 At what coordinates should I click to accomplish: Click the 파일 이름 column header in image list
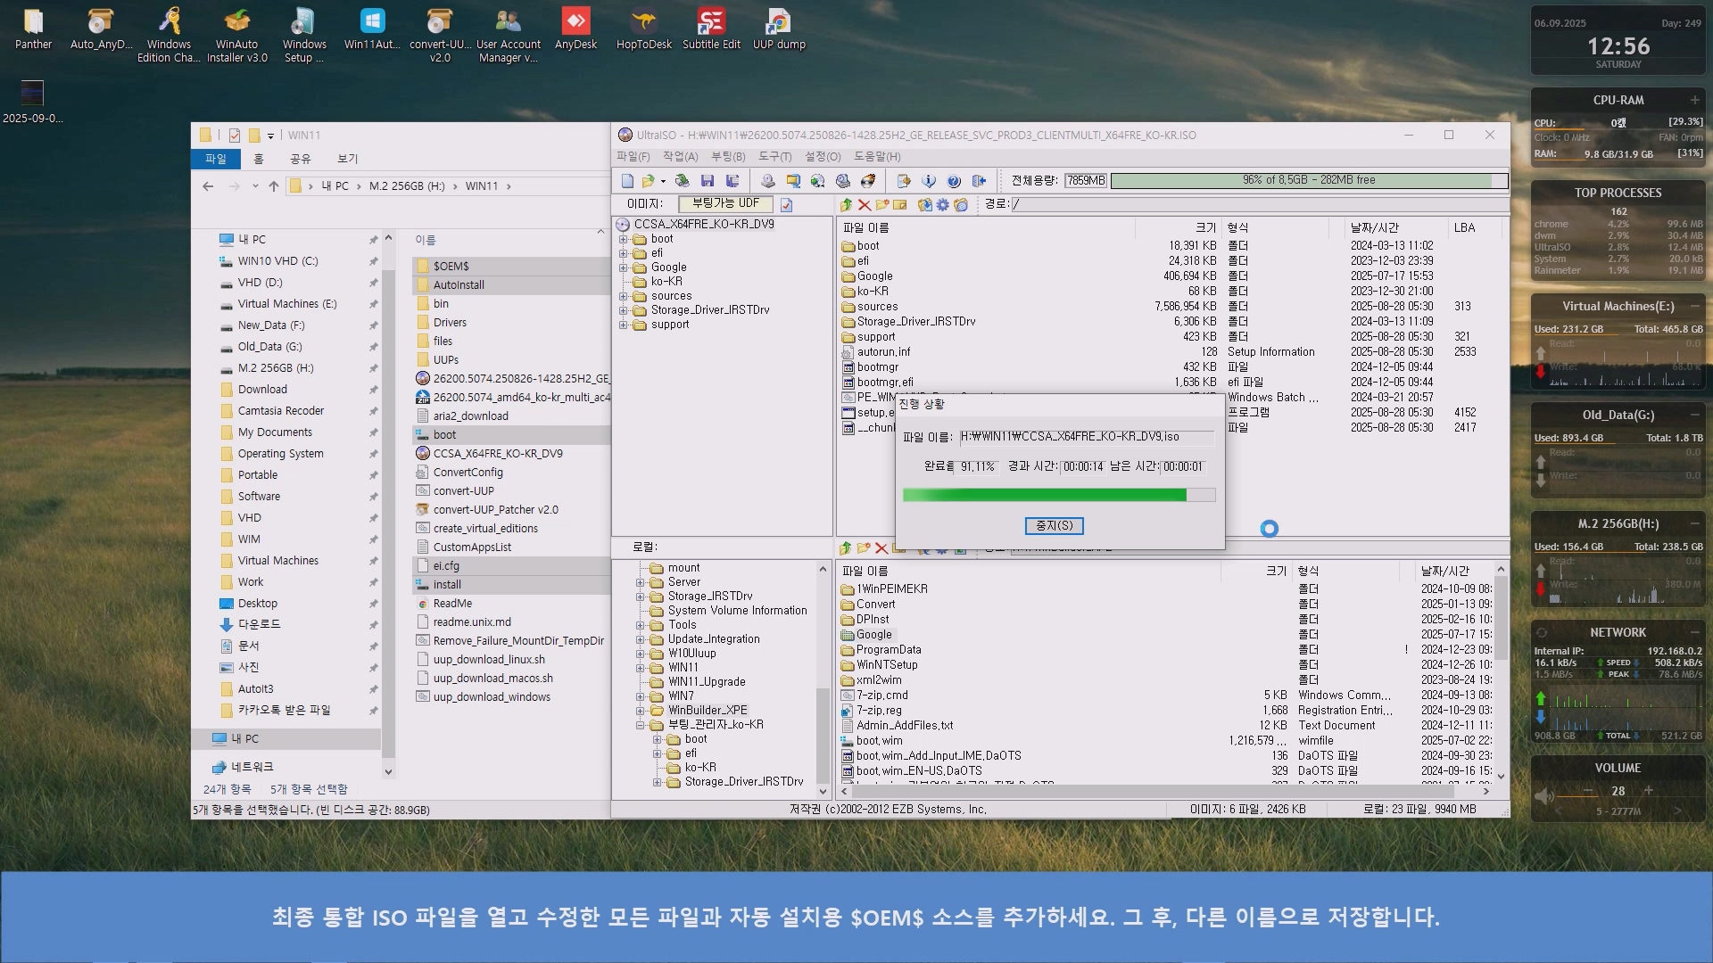(x=865, y=228)
